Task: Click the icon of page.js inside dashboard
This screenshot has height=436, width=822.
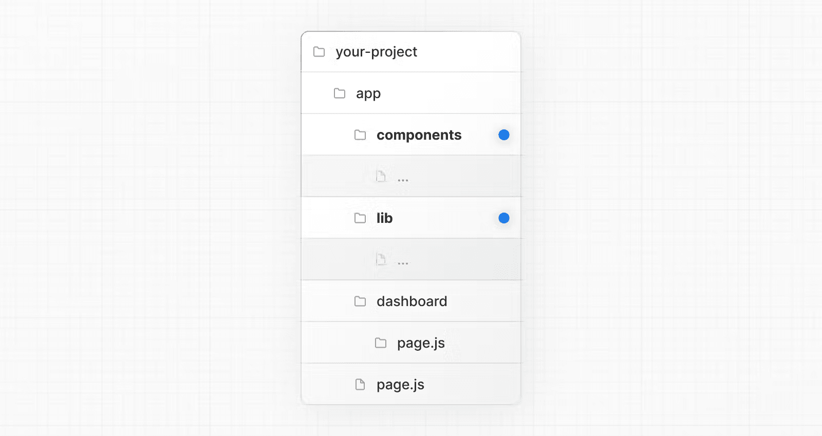Action: pos(381,343)
